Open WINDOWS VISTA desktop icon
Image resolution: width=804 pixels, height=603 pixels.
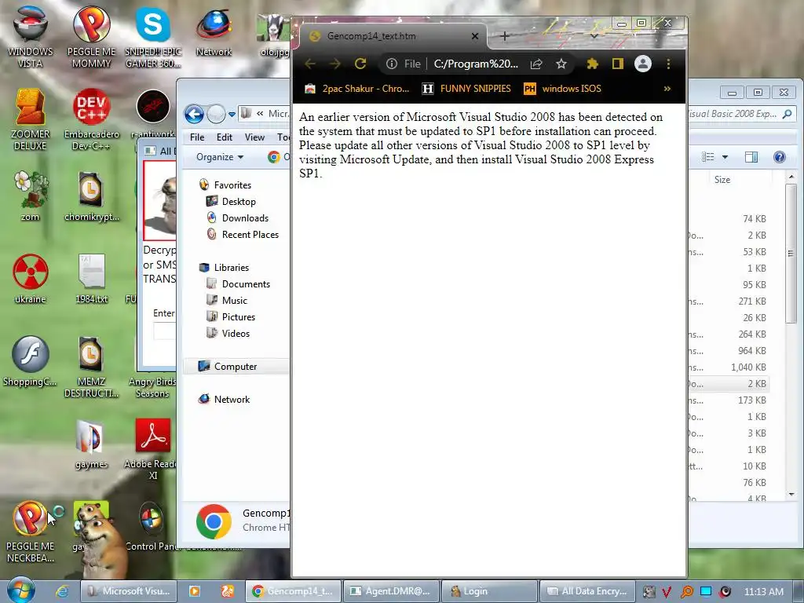[31, 37]
